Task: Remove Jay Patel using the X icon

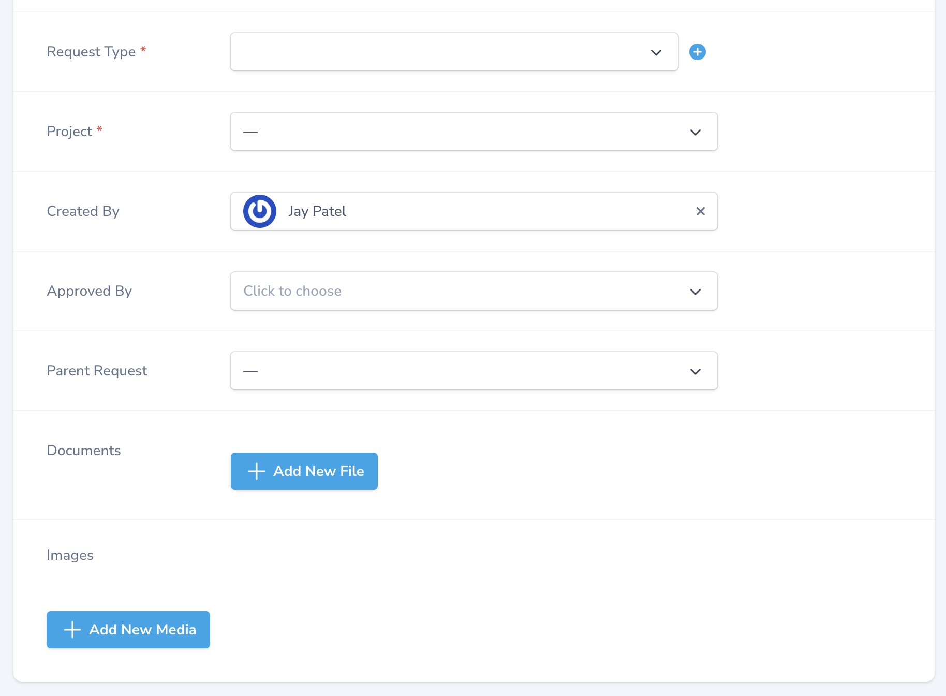Action: click(701, 211)
